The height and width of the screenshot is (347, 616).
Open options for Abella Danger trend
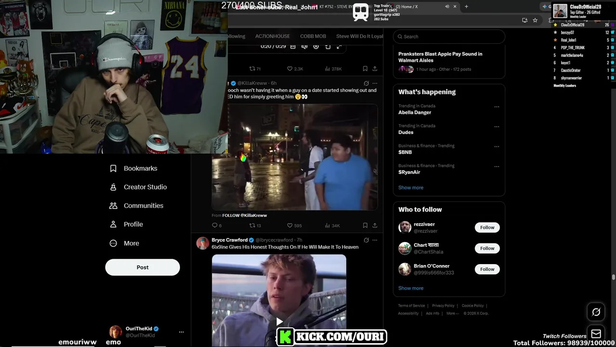[497, 107]
